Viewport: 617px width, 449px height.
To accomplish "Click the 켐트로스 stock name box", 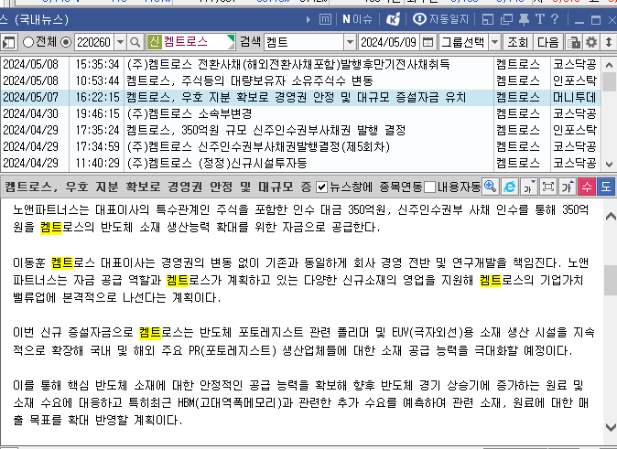I will coord(190,42).
